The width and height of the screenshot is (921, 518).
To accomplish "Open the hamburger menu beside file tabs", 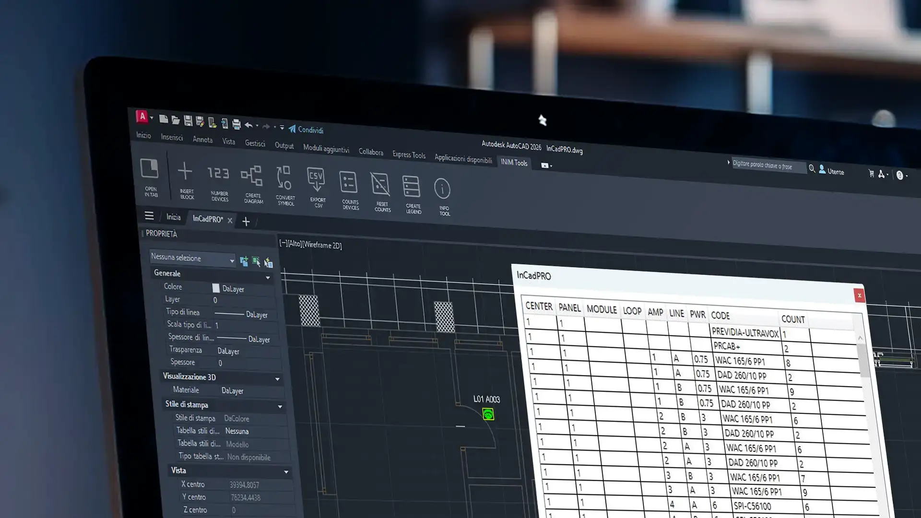I will pyautogui.click(x=149, y=216).
